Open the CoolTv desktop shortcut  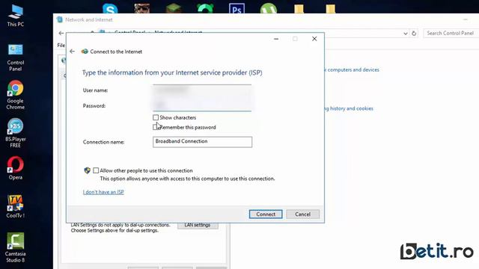click(15, 206)
